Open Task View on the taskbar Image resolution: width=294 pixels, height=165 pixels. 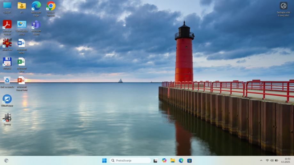point(155,161)
